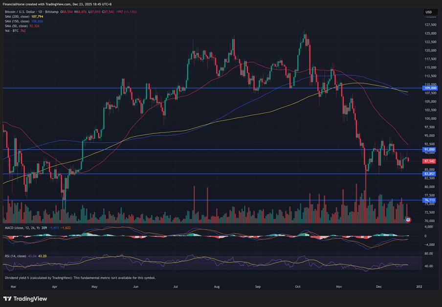
Task: Select the 109,000 price level label
Action: pyautogui.click(x=429, y=88)
